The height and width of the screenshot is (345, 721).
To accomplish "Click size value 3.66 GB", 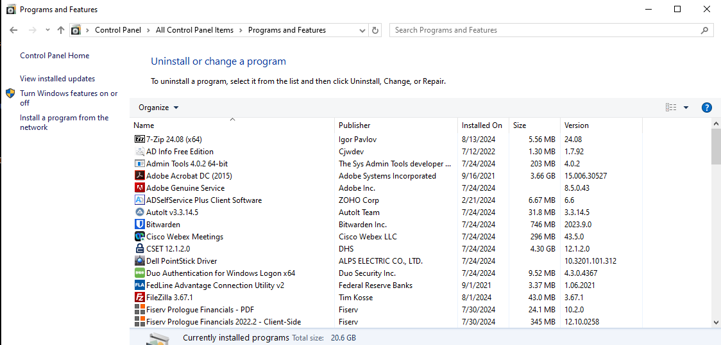I will click(543, 176).
